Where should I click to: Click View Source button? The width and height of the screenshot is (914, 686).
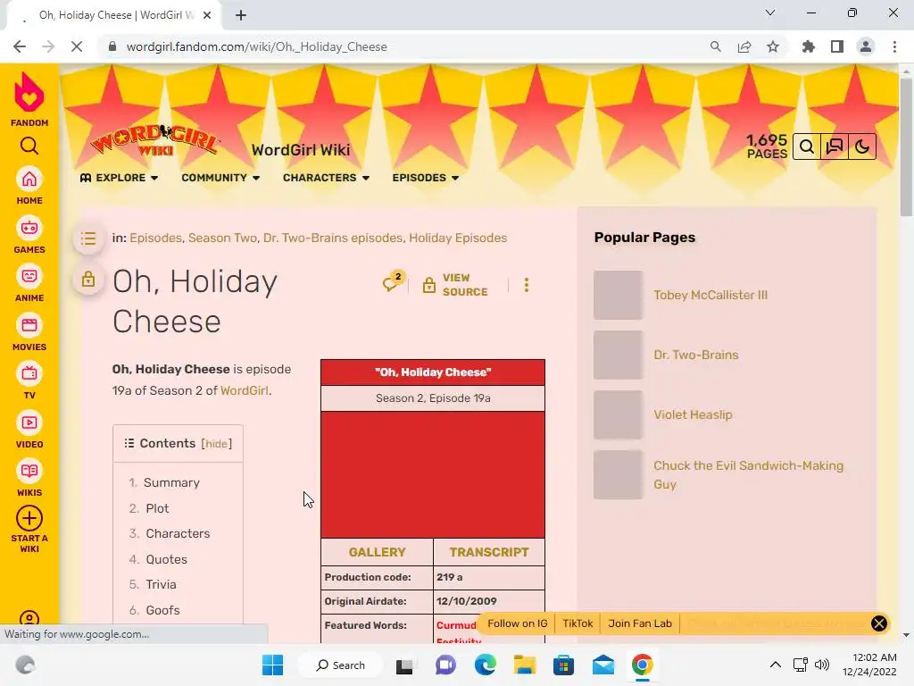[x=455, y=285]
